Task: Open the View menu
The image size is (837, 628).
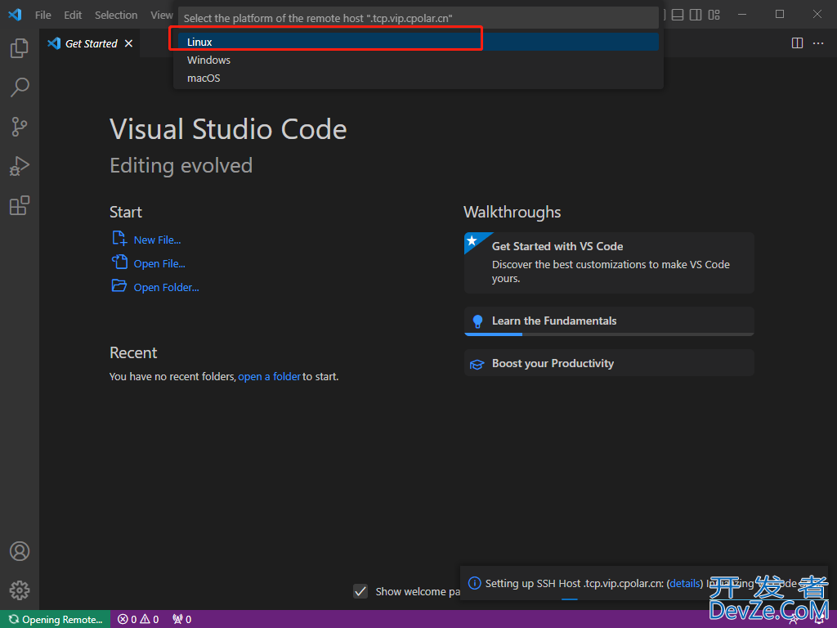Action: point(161,15)
